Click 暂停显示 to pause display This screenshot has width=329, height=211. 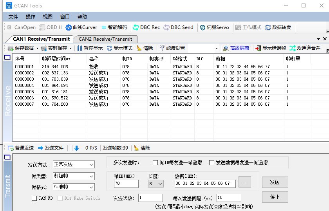pos(90,48)
